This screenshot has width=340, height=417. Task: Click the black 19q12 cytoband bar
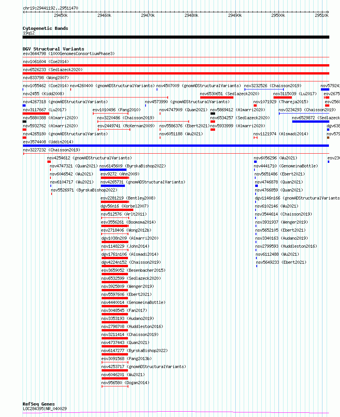pos(176,37)
